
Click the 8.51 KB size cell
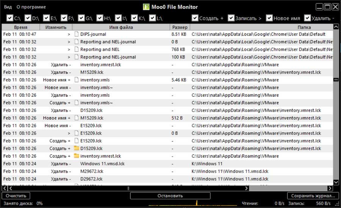click(x=179, y=34)
